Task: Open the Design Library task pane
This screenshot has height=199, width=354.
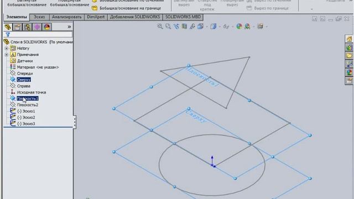Action: [349, 48]
